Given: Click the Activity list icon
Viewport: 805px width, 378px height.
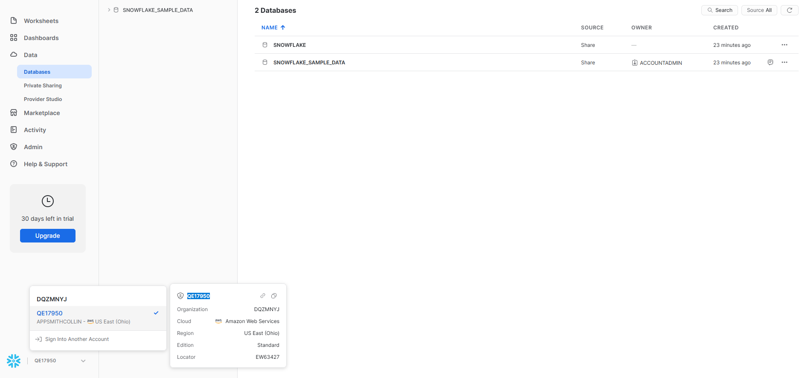Looking at the screenshot, I should 14,130.
